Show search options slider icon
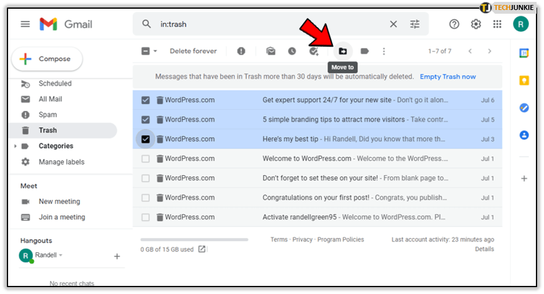The width and height of the screenshot is (544, 294). click(415, 24)
